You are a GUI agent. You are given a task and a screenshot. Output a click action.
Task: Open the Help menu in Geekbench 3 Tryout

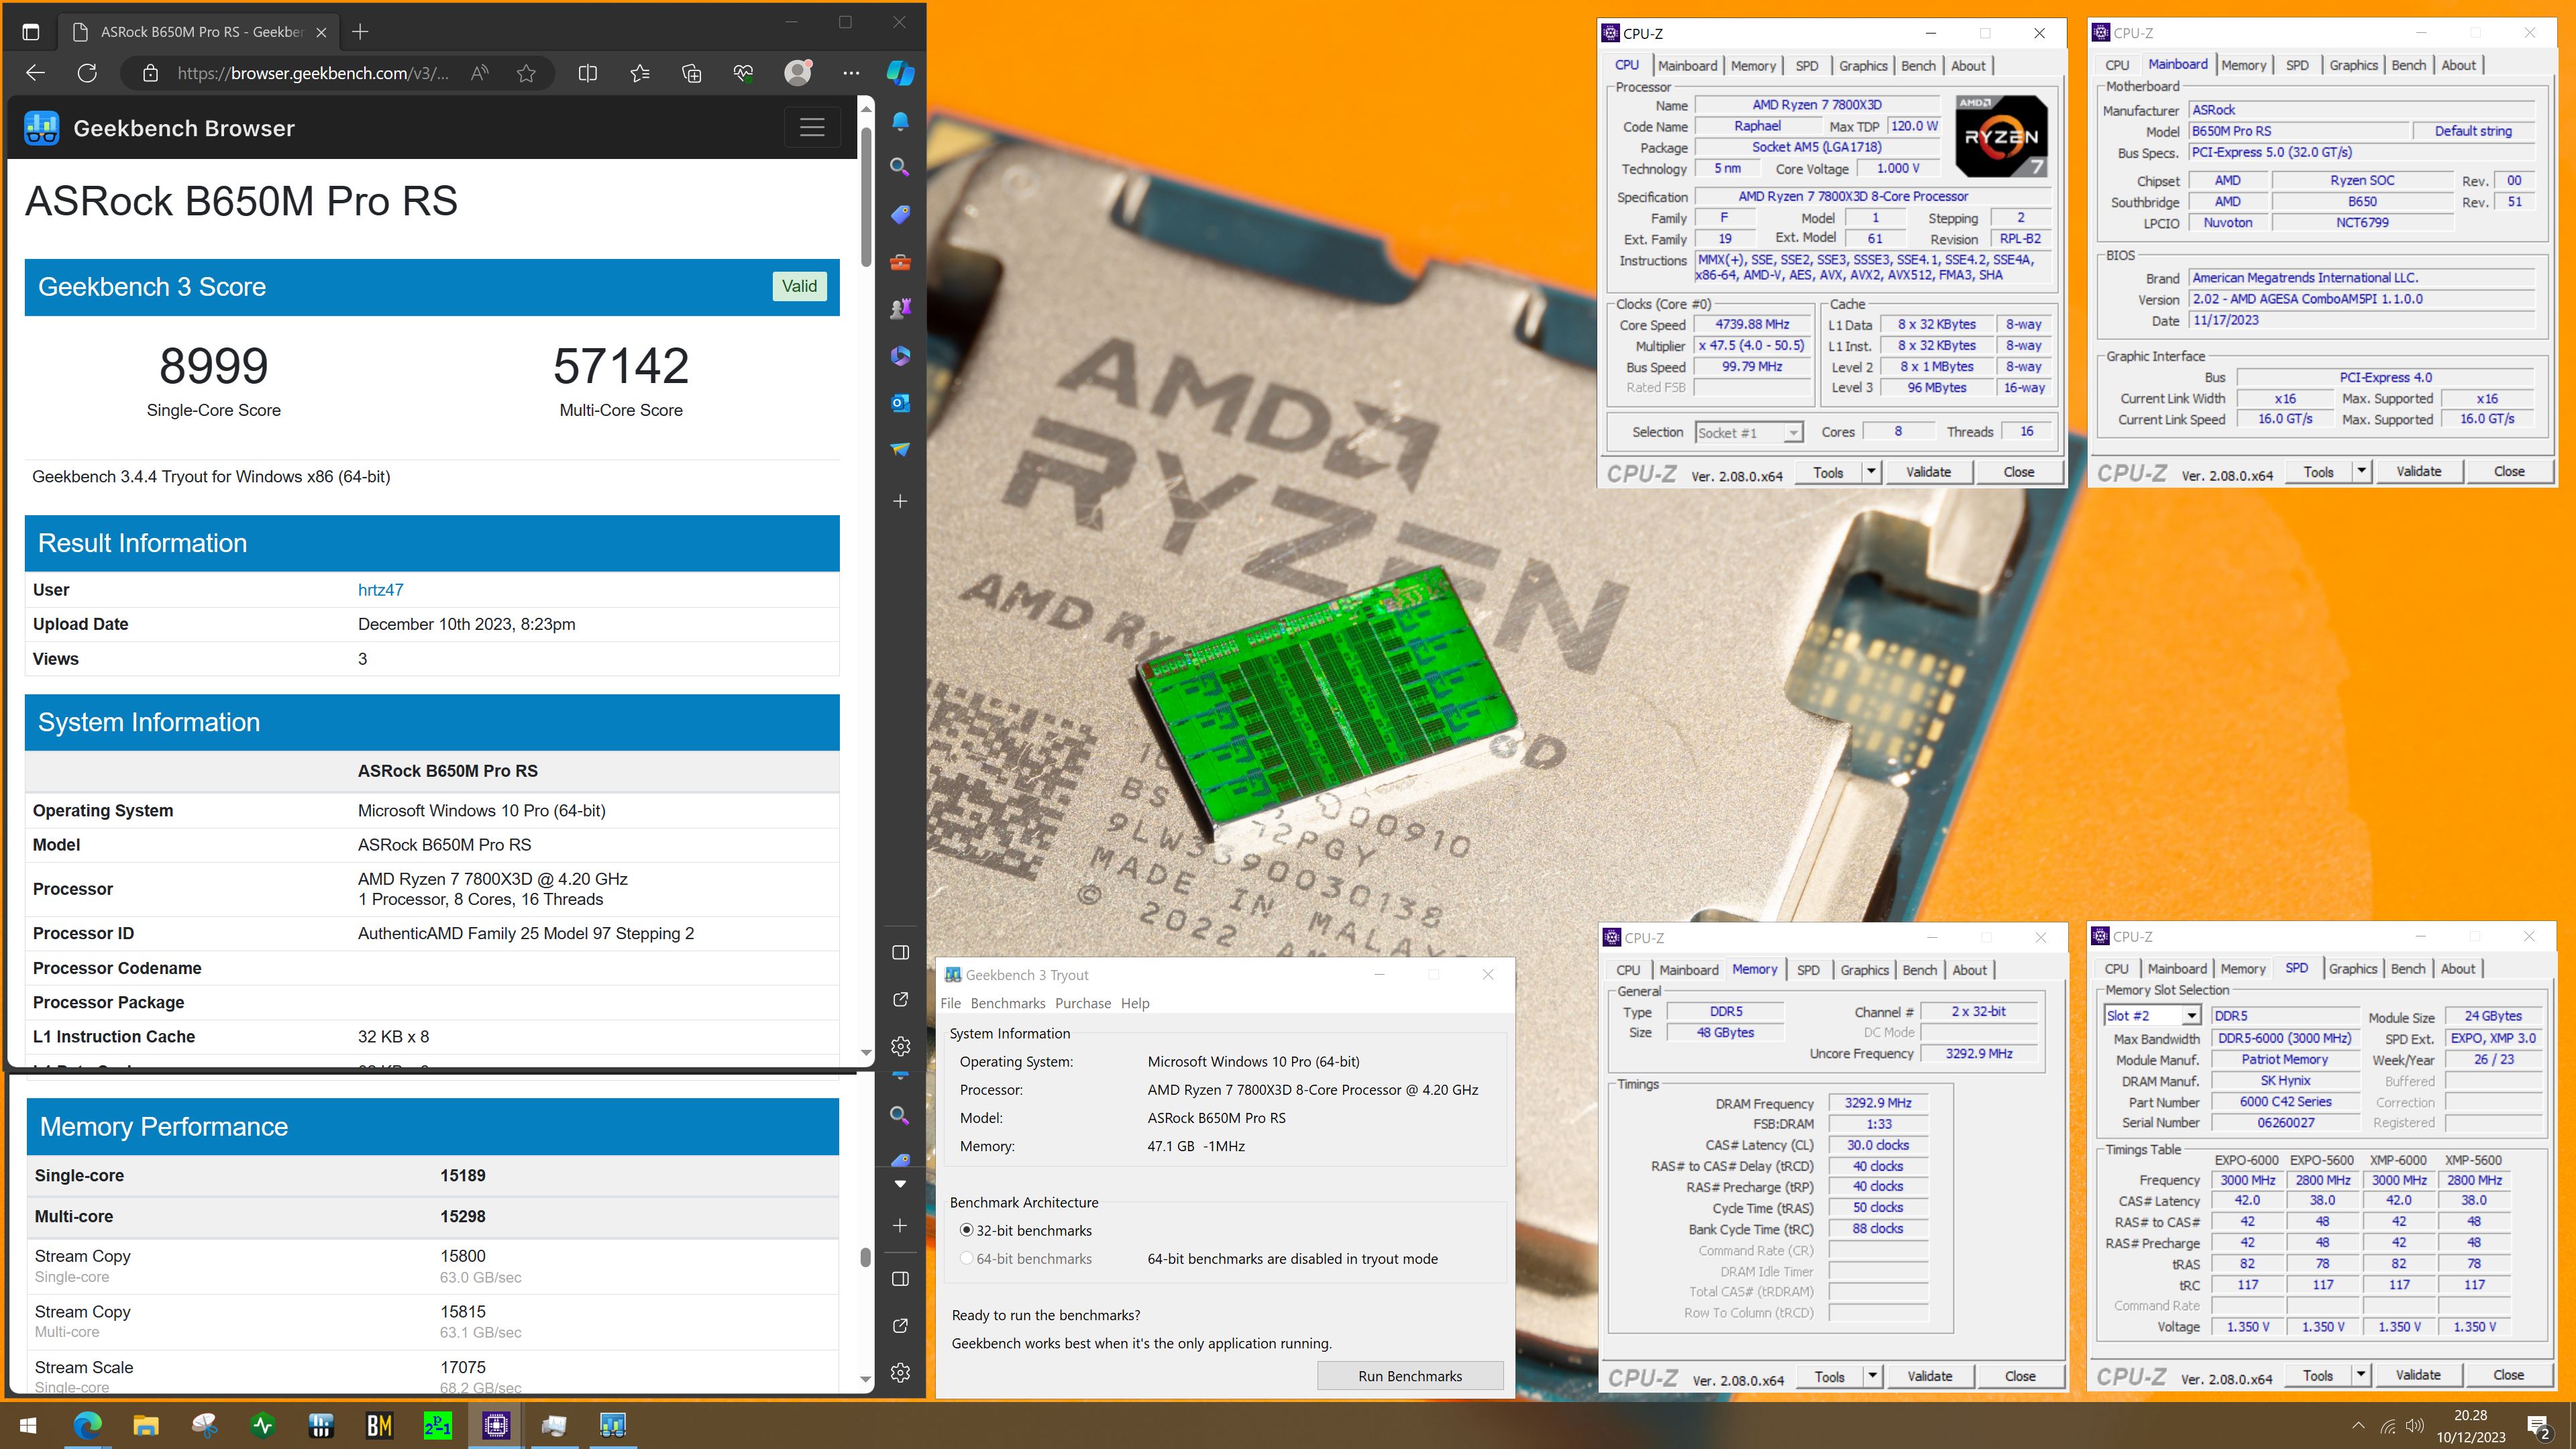pyautogui.click(x=1134, y=1003)
